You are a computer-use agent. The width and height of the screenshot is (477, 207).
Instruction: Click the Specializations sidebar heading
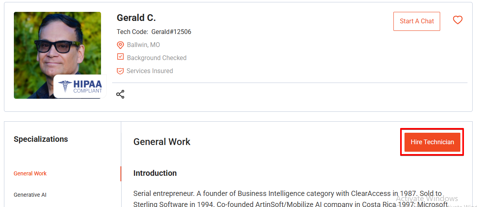41,139
